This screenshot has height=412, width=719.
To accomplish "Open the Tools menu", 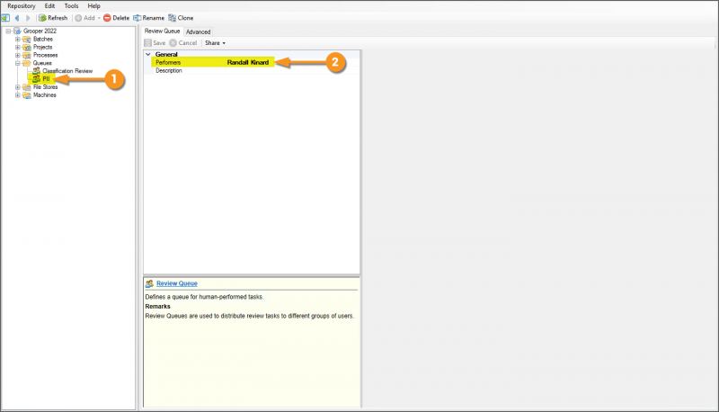I will click(71, 6).
